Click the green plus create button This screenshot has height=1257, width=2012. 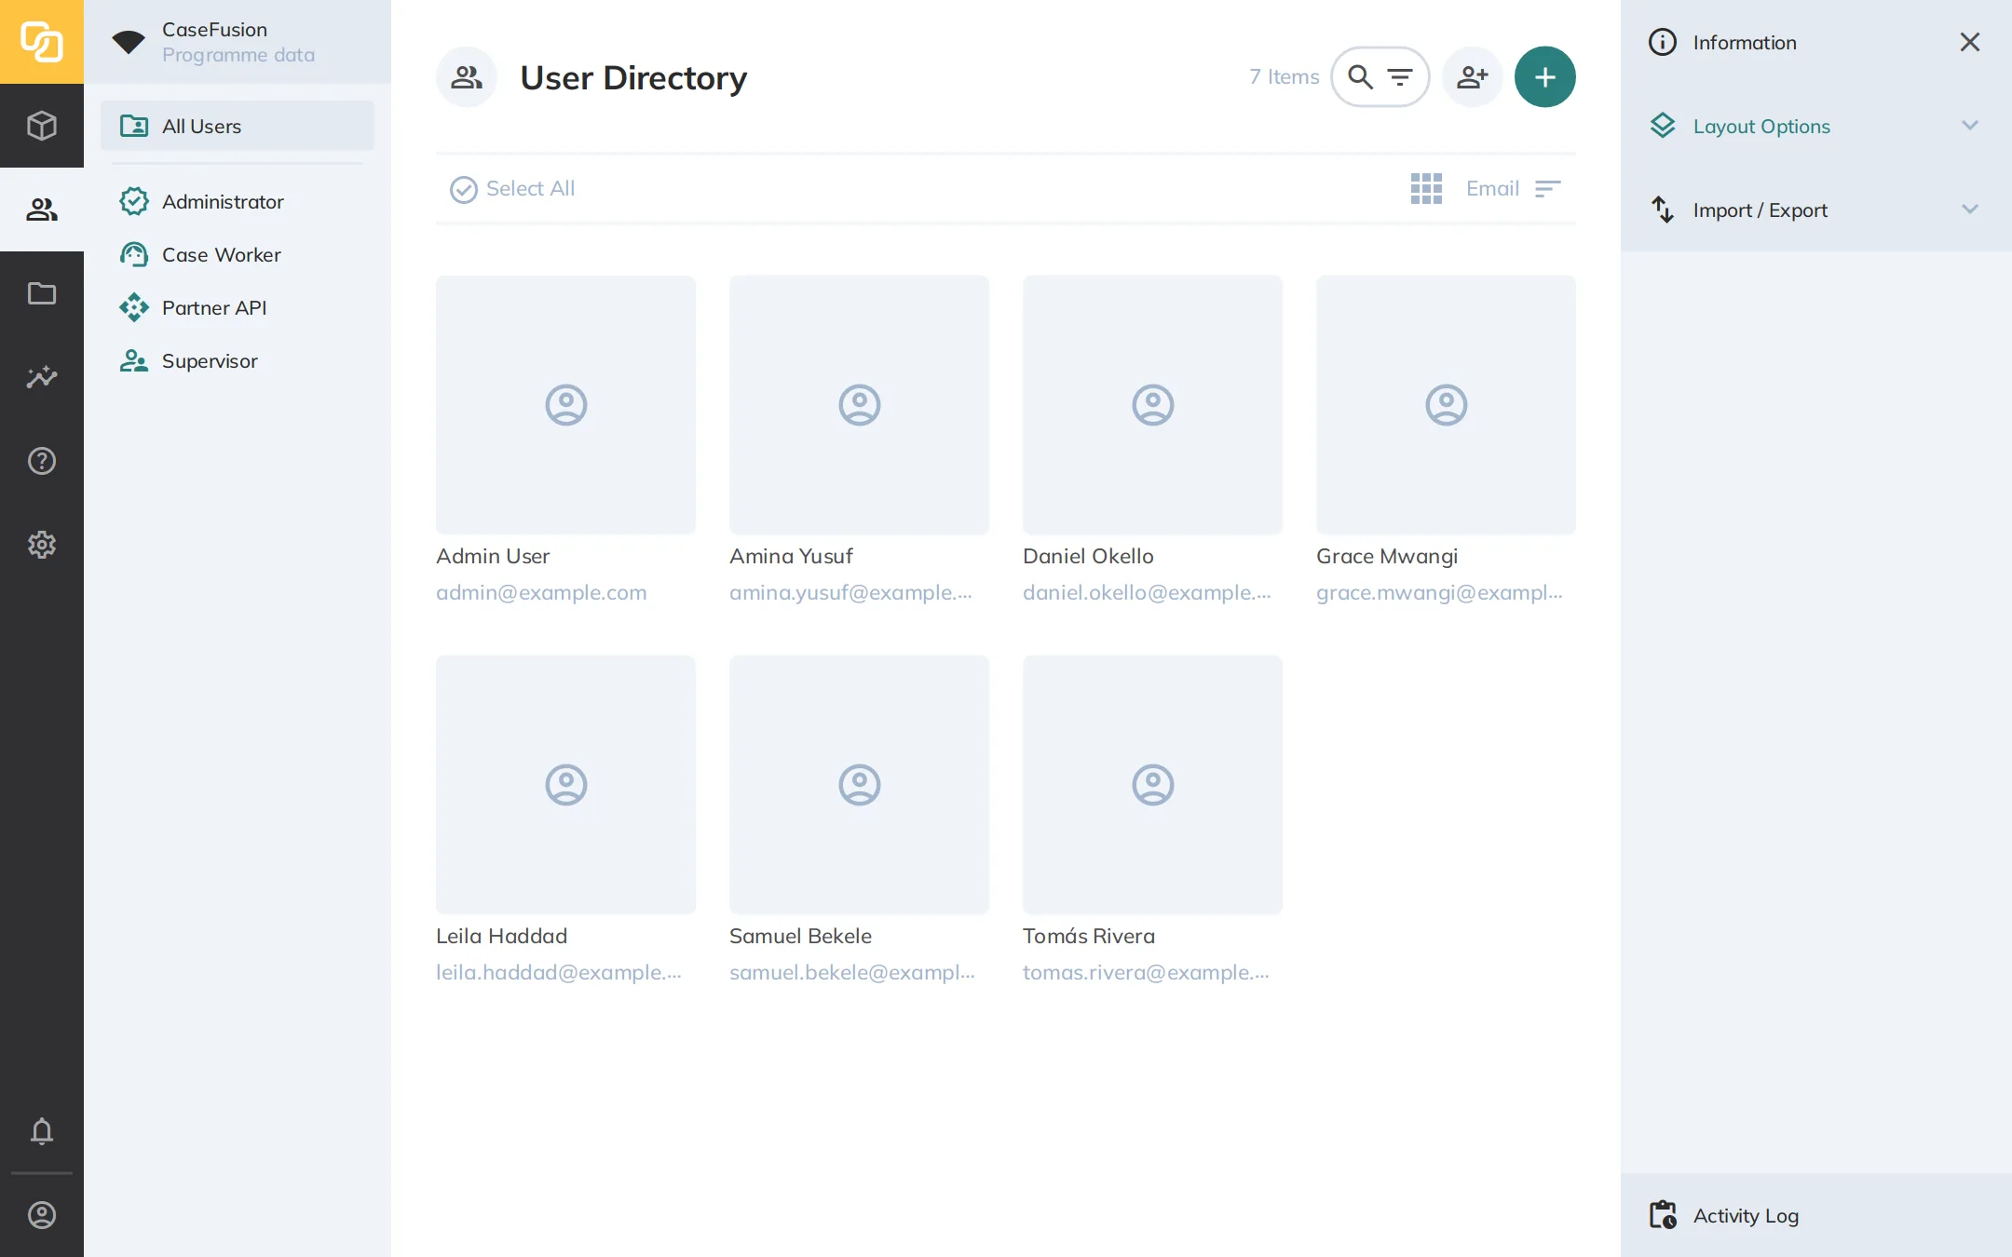click(x=1545, y=77)
